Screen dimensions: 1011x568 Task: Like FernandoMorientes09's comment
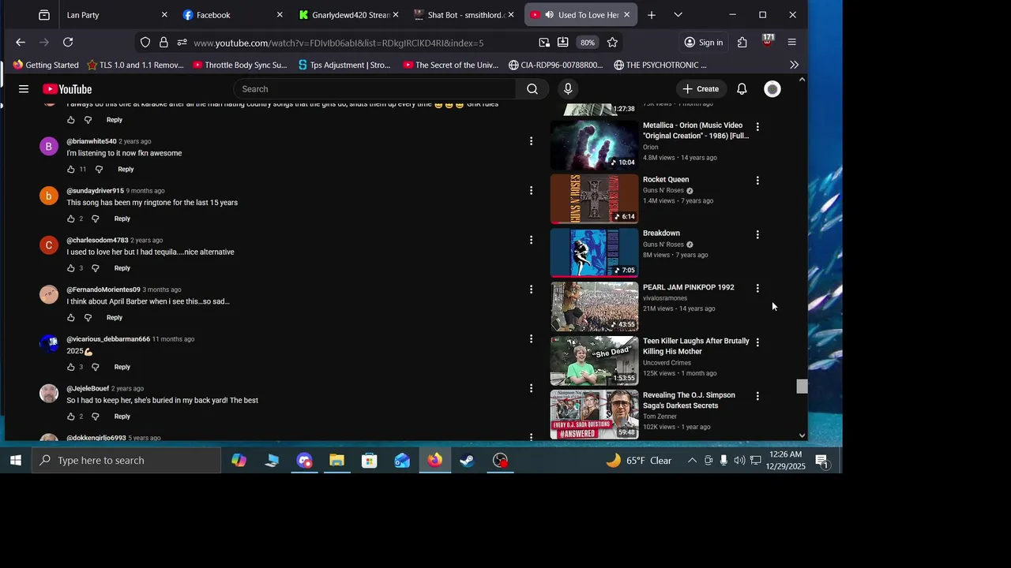point(71,318)
